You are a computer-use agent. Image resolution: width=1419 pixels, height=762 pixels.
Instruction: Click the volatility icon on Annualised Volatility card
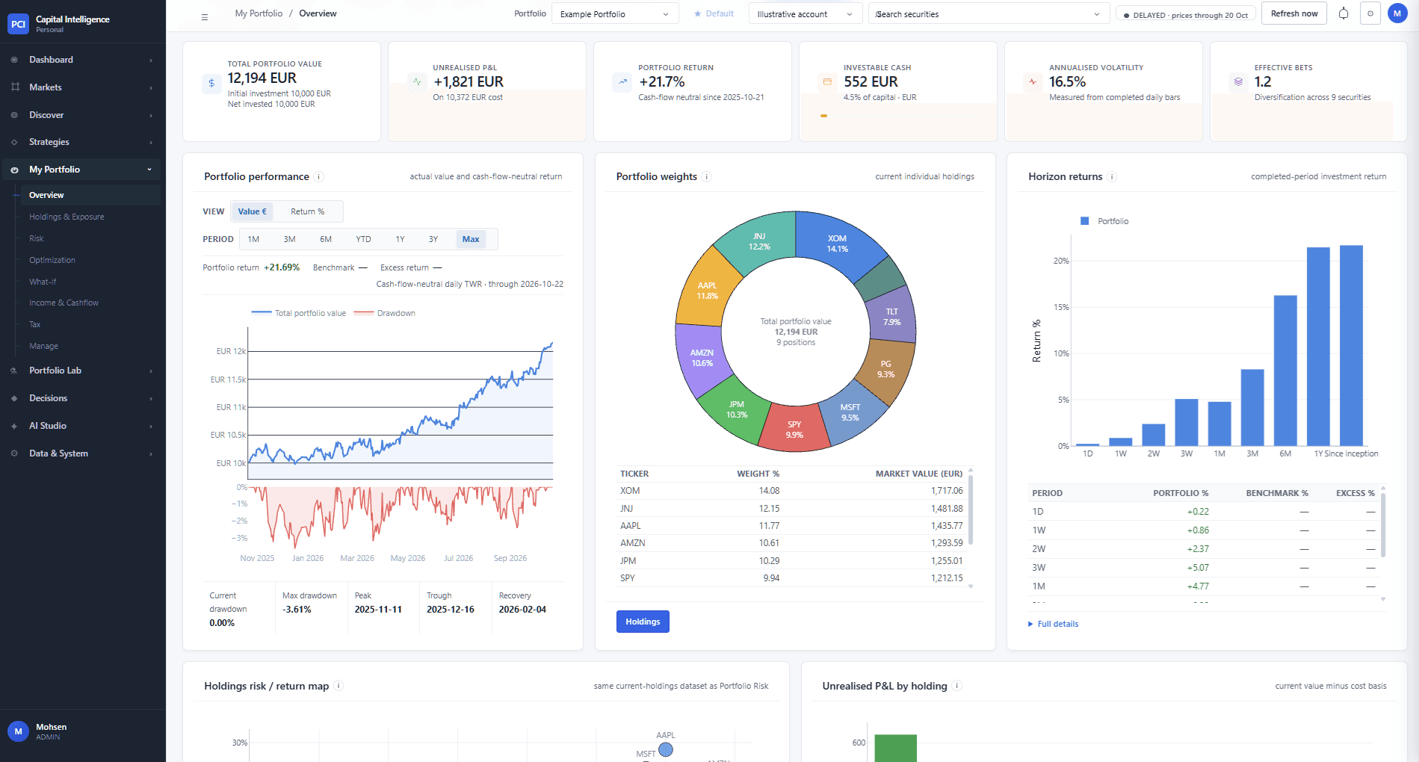1033,82
